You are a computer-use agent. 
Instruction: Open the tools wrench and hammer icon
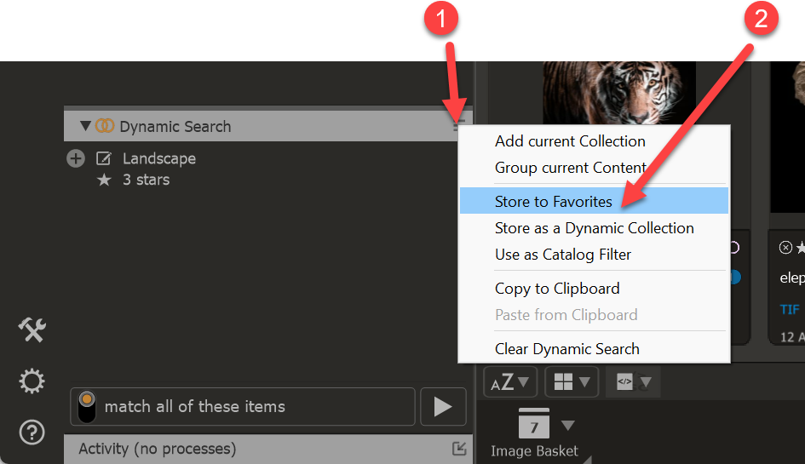[32, 330]
